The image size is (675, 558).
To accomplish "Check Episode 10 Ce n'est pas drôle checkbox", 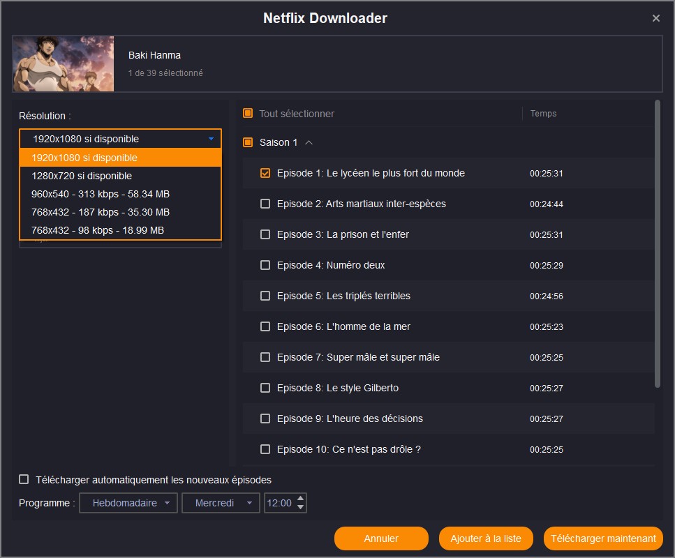I will click(x=265, y=449).
